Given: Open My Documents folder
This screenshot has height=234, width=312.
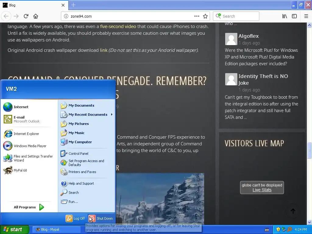Looking at the screenshot, I should tap(87, 105).
